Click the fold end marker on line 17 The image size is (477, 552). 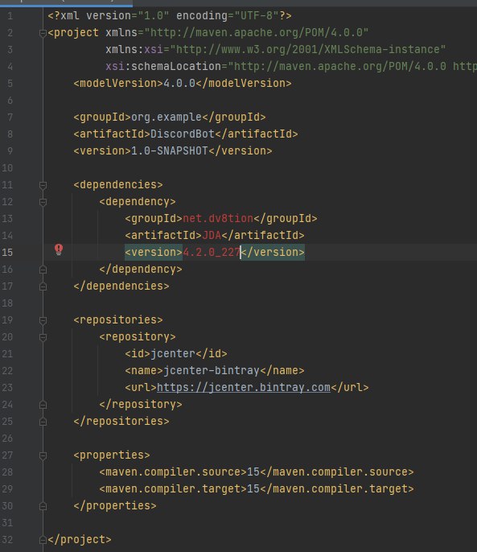click(43, 286)
